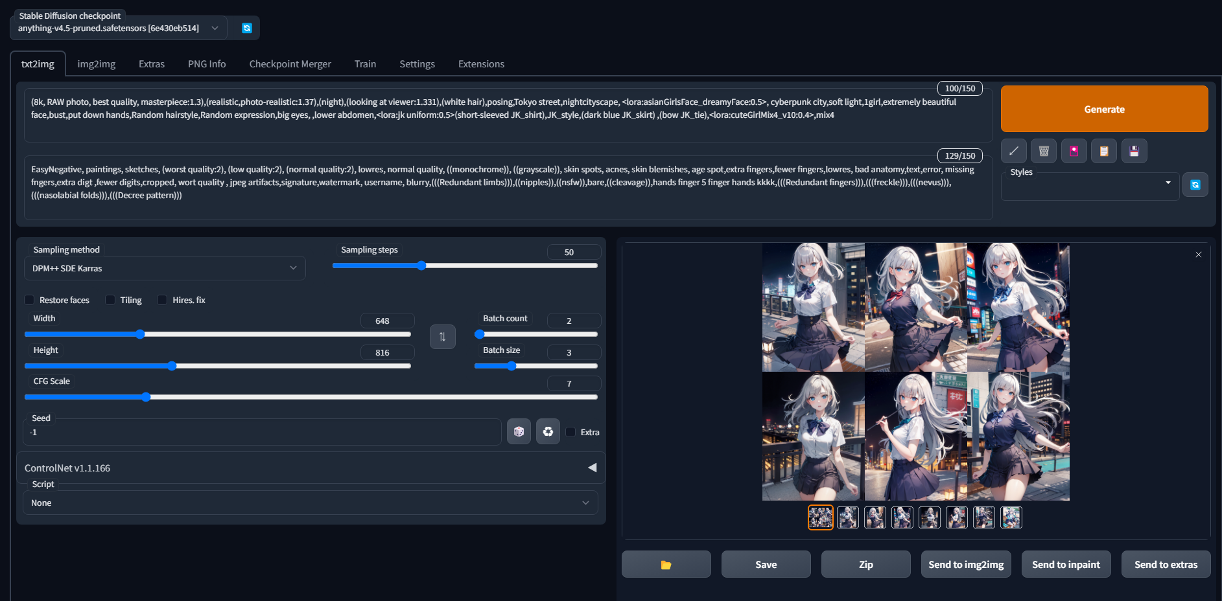Open the Sampling method dropdown

point(165,268)
